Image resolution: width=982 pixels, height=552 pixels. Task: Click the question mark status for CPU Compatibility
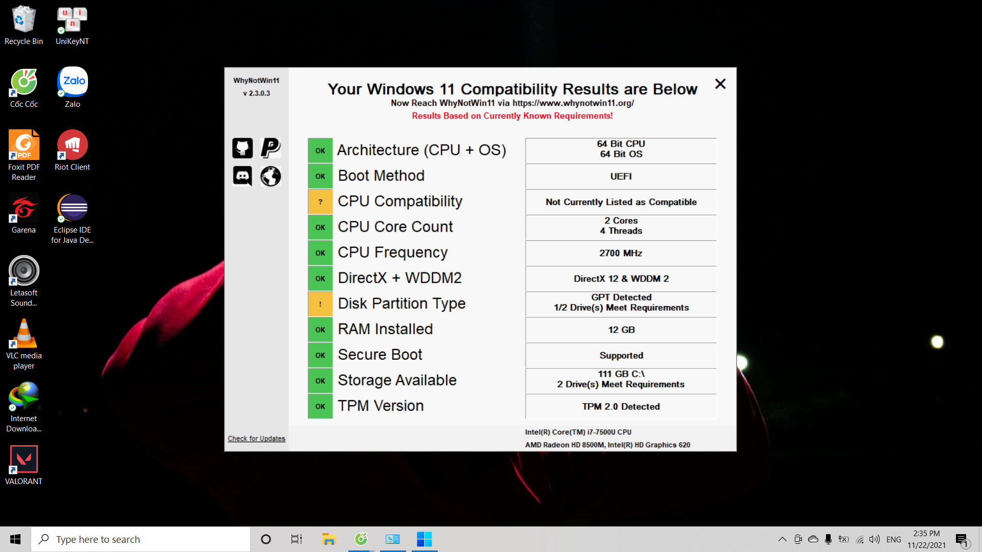[x=320, y=202]
